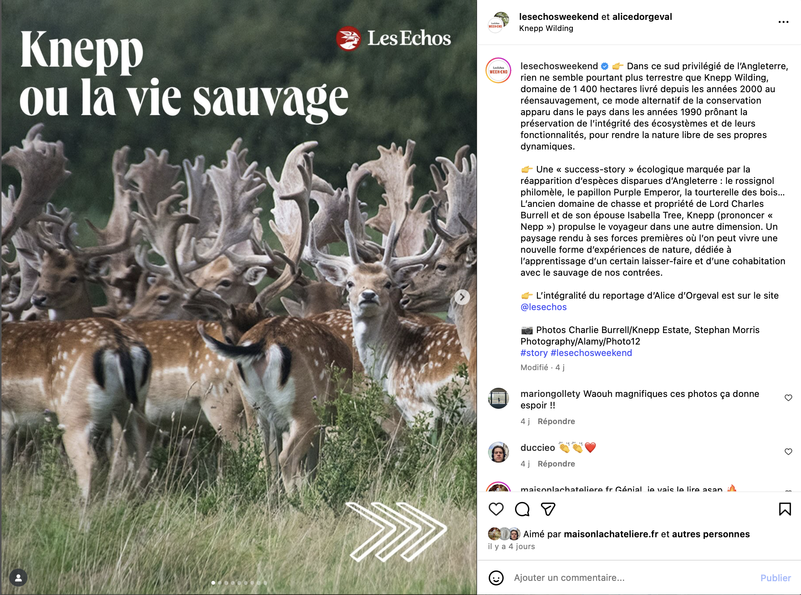
Task: Open alicedorgeval profile link
Action: pos(642,17)
